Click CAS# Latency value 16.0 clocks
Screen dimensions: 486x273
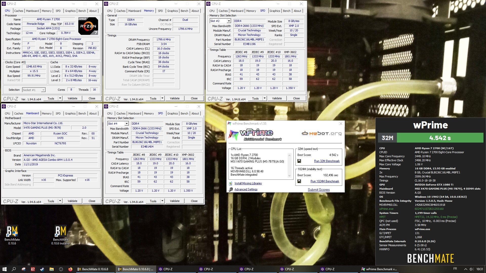click(164, 49)
